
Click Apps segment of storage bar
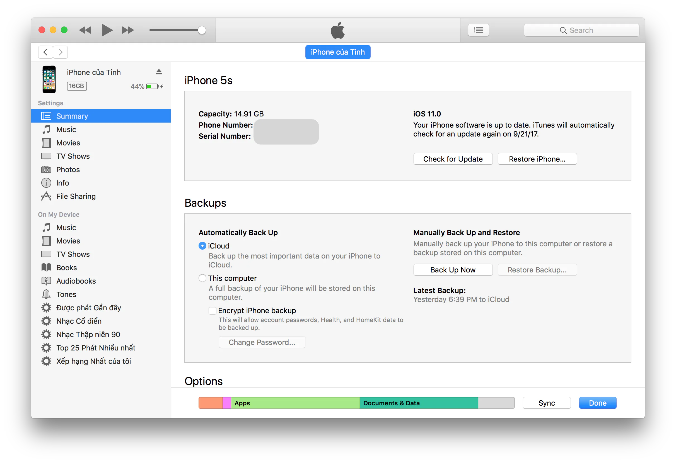click(295, 403)
